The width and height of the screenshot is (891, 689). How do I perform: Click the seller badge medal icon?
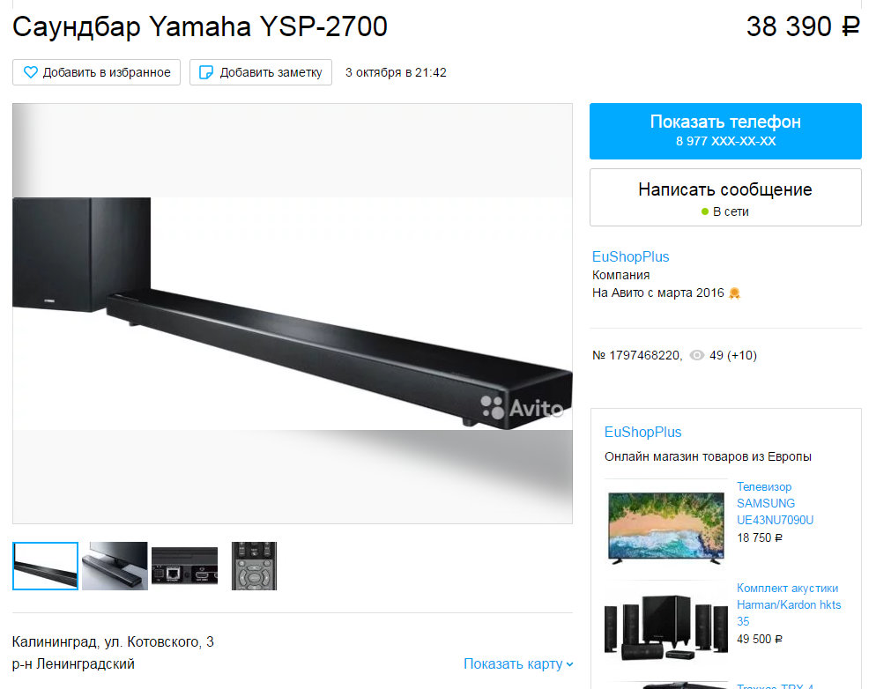click(734, 293)
